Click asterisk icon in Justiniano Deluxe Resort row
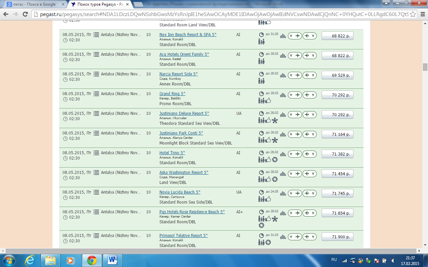Screen dimensions: 428x267 [x=275, y=120]
